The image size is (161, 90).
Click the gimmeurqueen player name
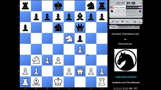(132, 7)
